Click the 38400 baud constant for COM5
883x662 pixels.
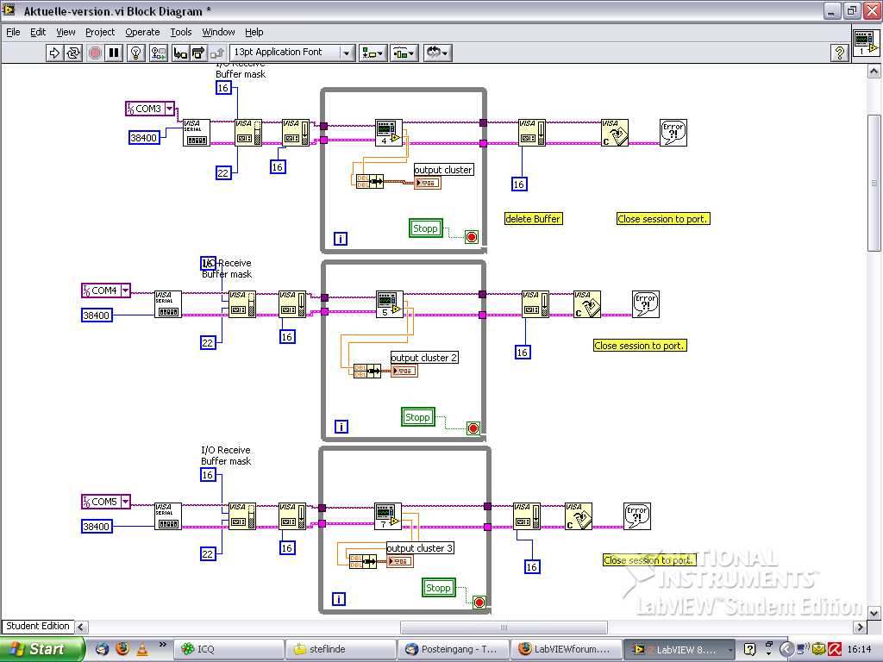[x=97, y=527]
